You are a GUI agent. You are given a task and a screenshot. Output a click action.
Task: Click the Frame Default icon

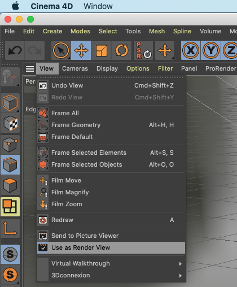click(43, 137)
